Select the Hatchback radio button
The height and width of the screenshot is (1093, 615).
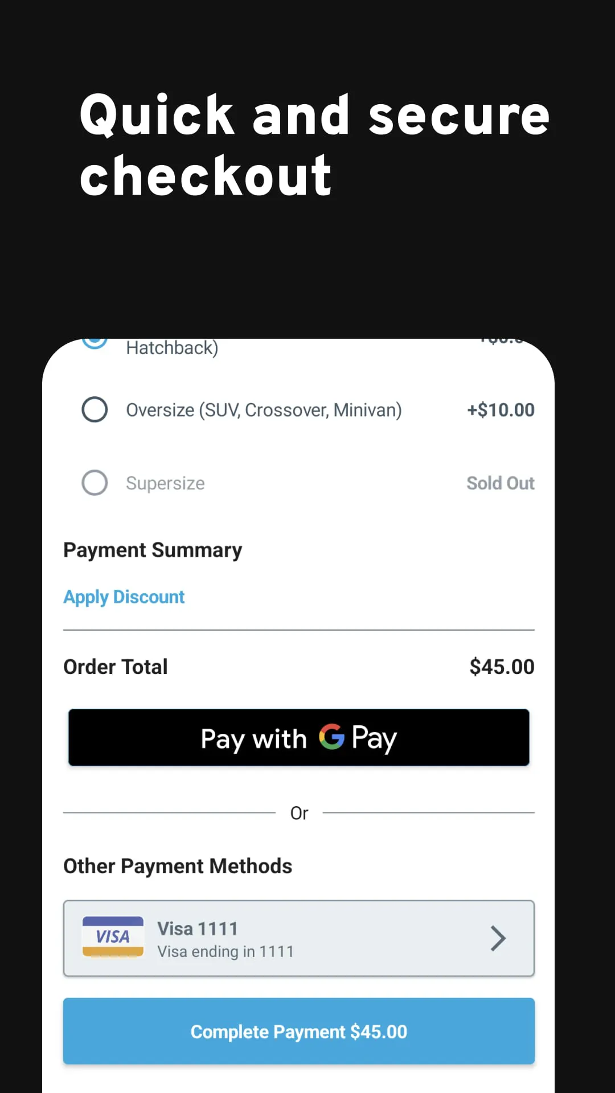(x=95, y=342)
